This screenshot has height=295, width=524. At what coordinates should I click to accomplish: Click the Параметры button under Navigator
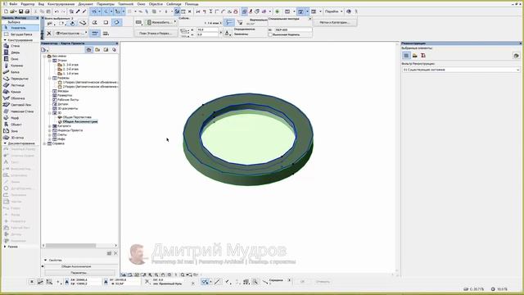click(79, 273)
